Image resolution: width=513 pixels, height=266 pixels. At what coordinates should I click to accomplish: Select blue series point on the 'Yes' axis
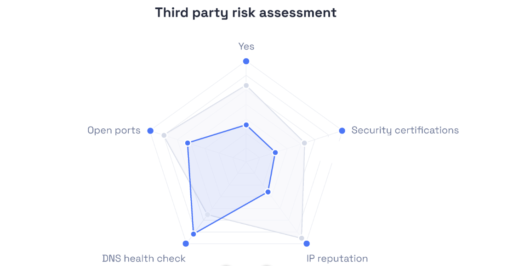[x=246, y=125]
